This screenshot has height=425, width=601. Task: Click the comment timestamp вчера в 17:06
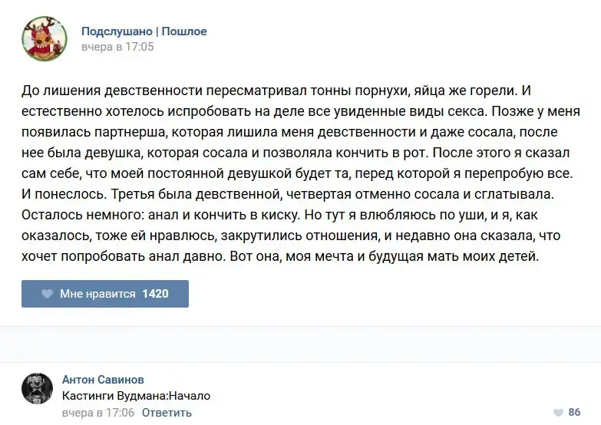(97, 413)
